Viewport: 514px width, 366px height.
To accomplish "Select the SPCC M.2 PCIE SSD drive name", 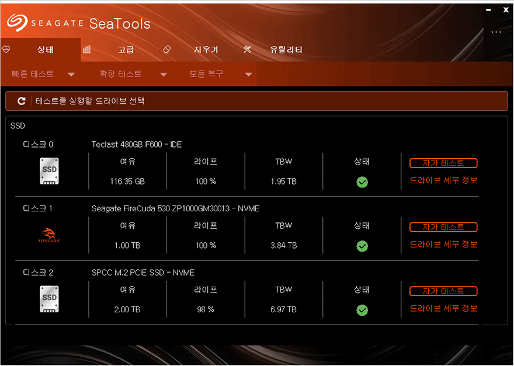I will click(x=143, y=273).
